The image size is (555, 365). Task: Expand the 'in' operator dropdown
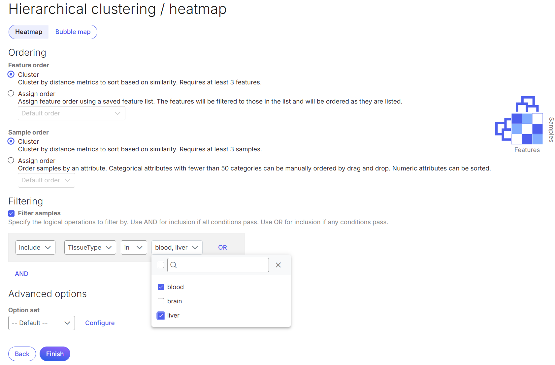[134, 248]
